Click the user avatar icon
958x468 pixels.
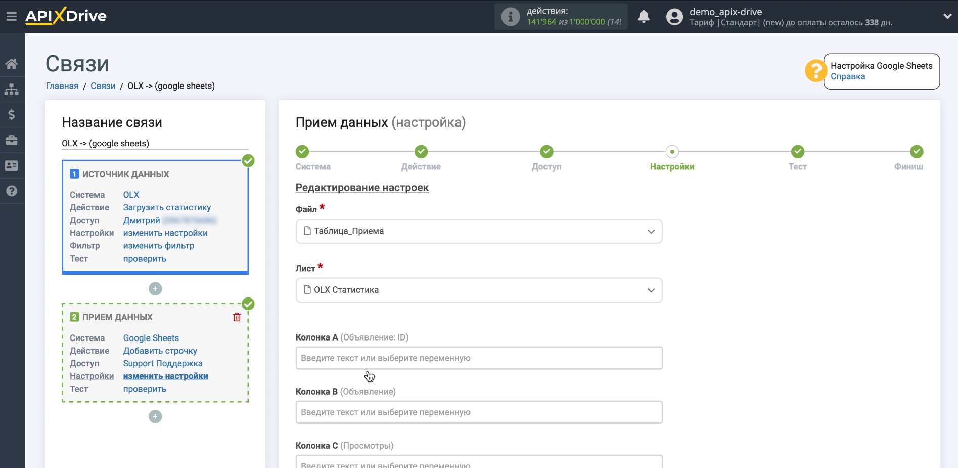(674, 17)
